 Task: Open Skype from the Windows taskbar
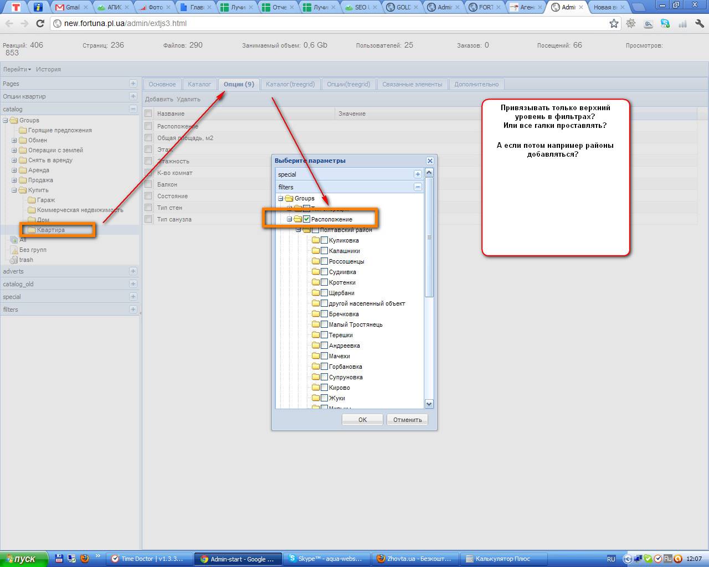[x=327, y=559]
